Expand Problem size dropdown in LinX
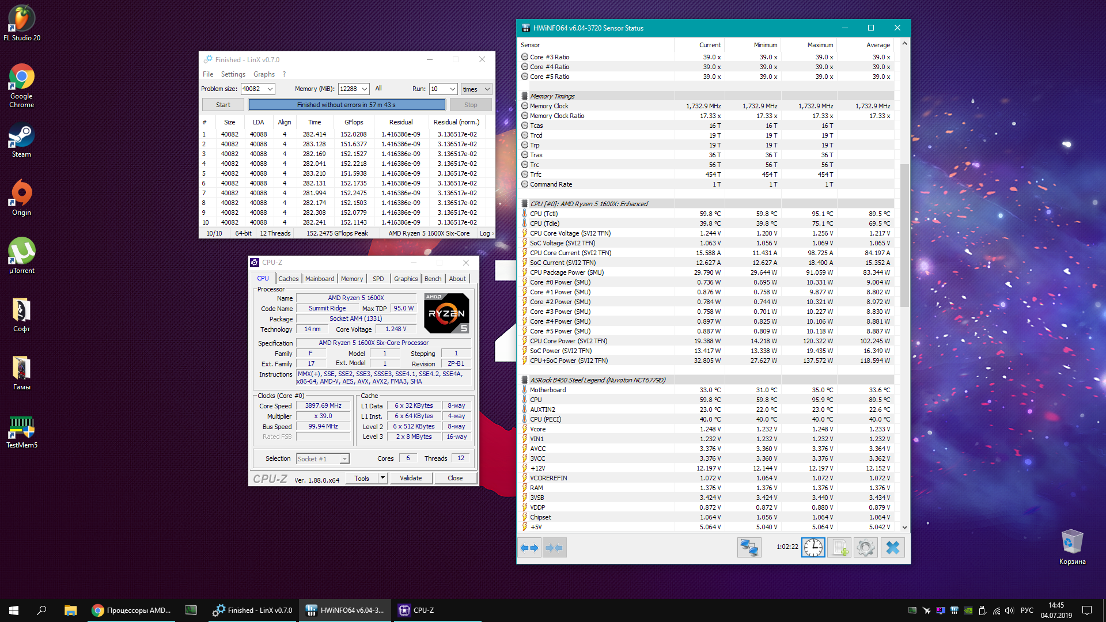The width and height of the screenshot is (1106, 622). (x=270, y=89)
